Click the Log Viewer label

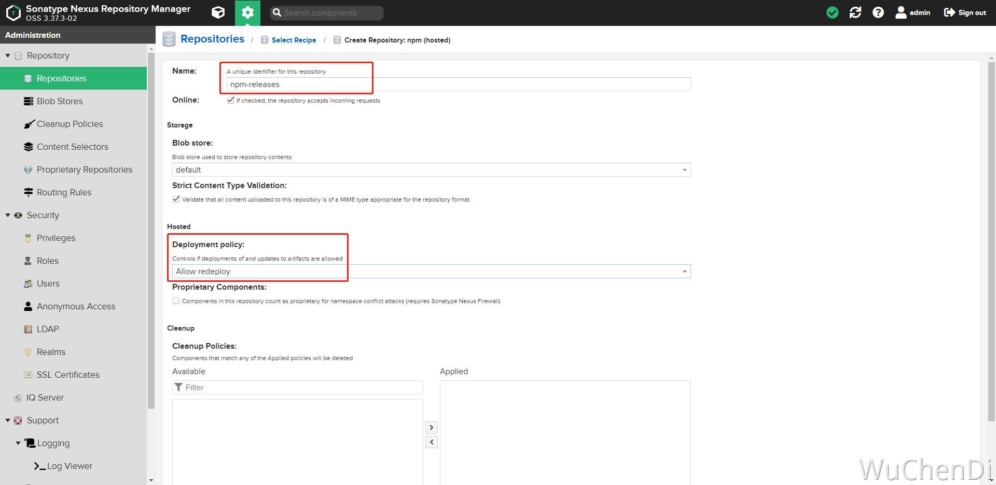(70, 466)
